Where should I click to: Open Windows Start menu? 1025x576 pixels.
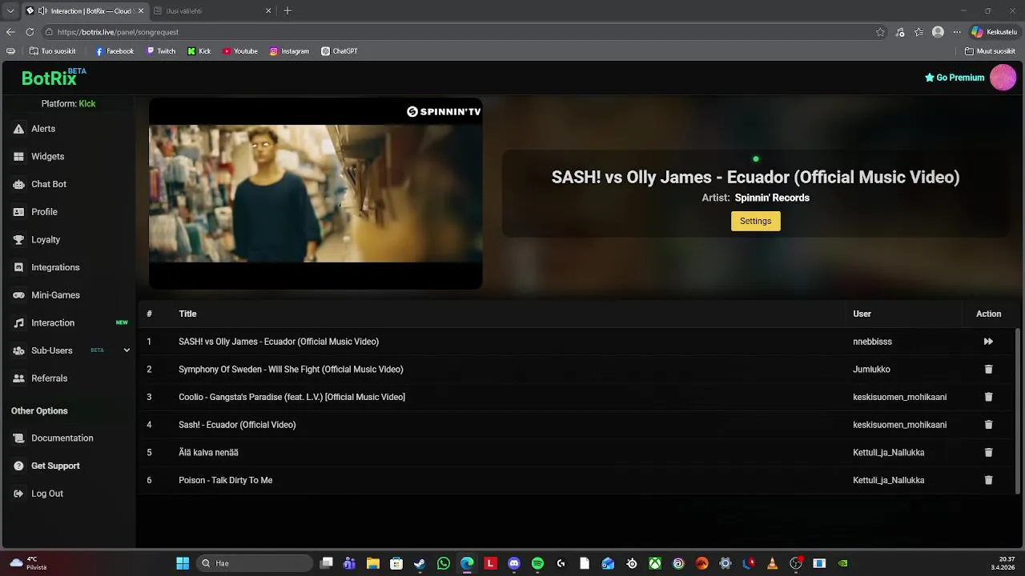tap(183, 563)
